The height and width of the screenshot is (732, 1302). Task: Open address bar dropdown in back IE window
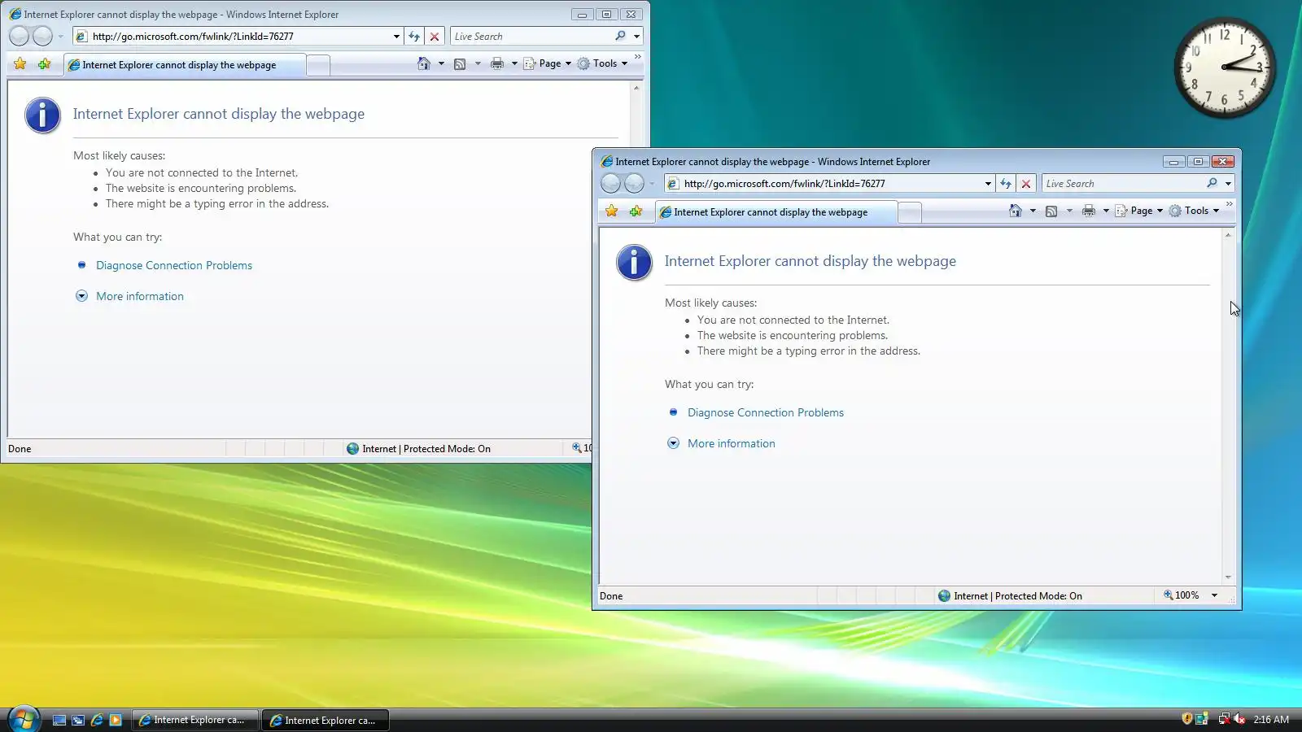pos(396,37)
